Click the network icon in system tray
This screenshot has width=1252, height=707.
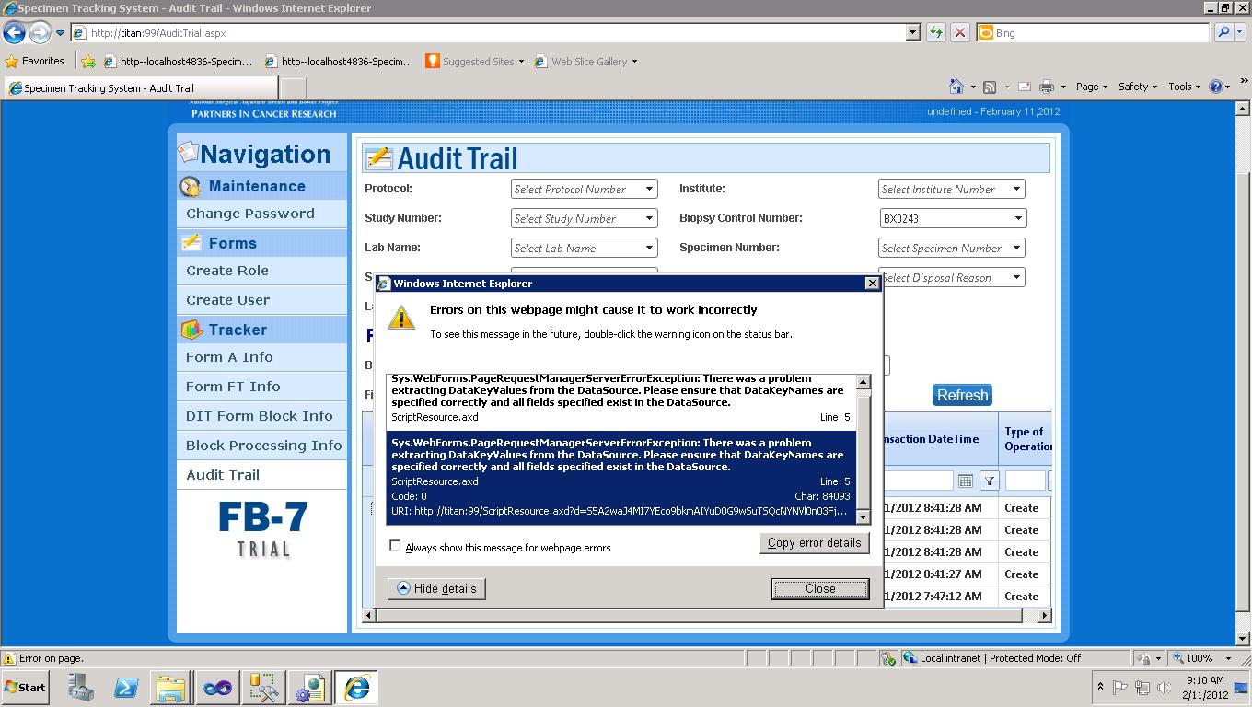tap(1142, 688)
